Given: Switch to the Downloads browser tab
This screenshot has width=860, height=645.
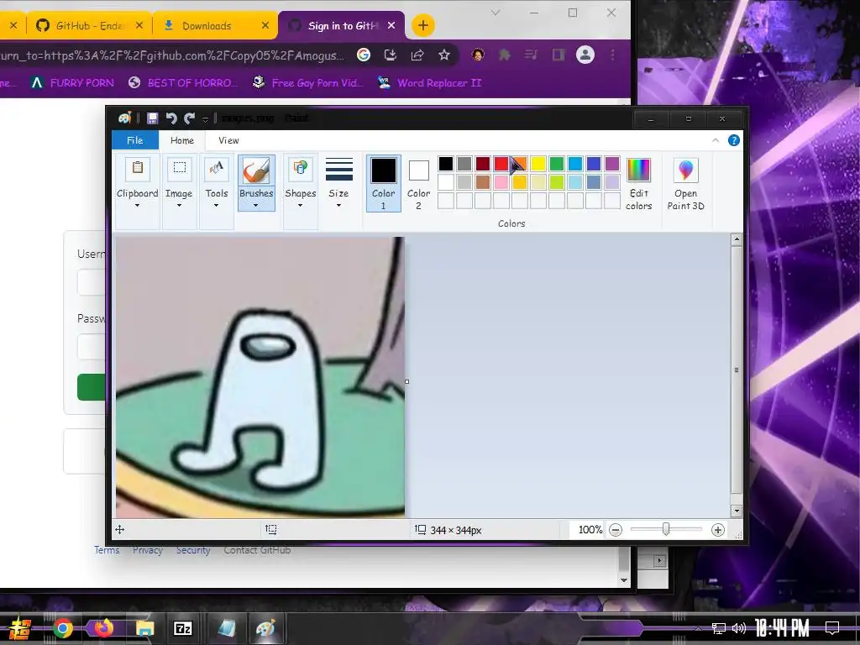Looking at the screenshot, I should pos(214,26).
